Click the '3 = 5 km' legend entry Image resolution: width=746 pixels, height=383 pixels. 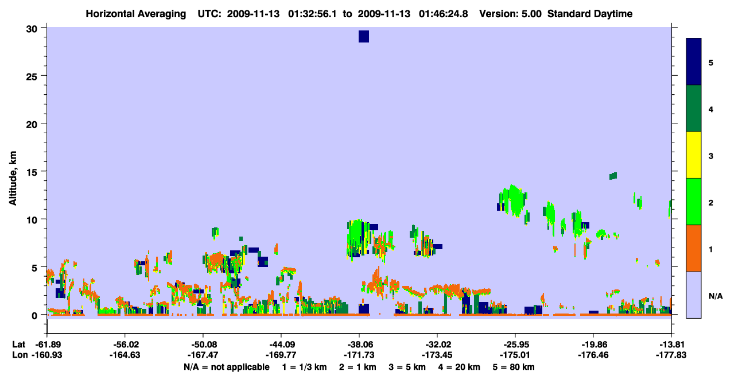pos(407,367)
